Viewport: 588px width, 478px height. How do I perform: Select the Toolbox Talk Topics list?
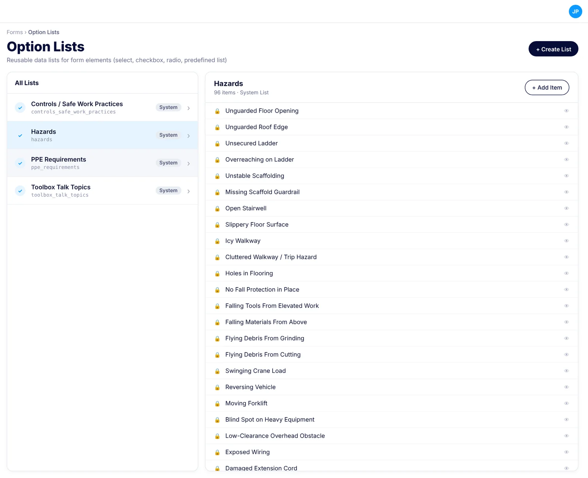(x=103, y=191)
